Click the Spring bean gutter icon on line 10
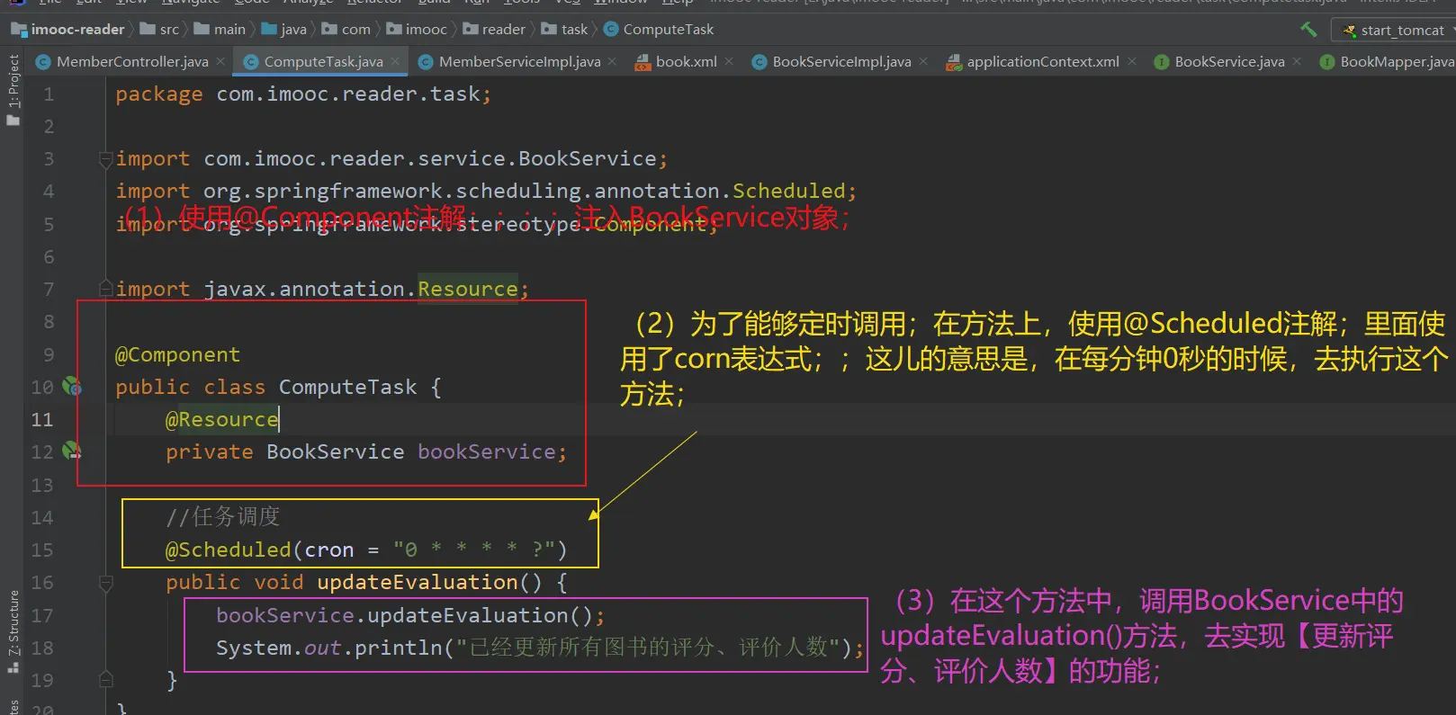The height and width of the screenshot is (715, 1456). (x=72, y=387)
